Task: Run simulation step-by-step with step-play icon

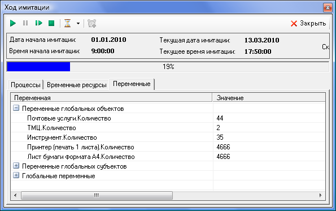Action: click(x=38, y=23)
